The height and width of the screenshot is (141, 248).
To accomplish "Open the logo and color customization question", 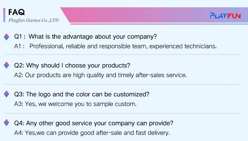I will click(x=82, y=94).
